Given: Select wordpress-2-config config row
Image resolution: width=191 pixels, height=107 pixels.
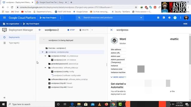Looking at the screenshot, I should (72, 72).
